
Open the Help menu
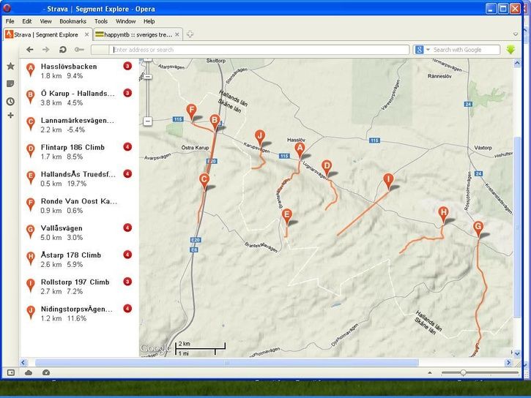click(149, 21)
